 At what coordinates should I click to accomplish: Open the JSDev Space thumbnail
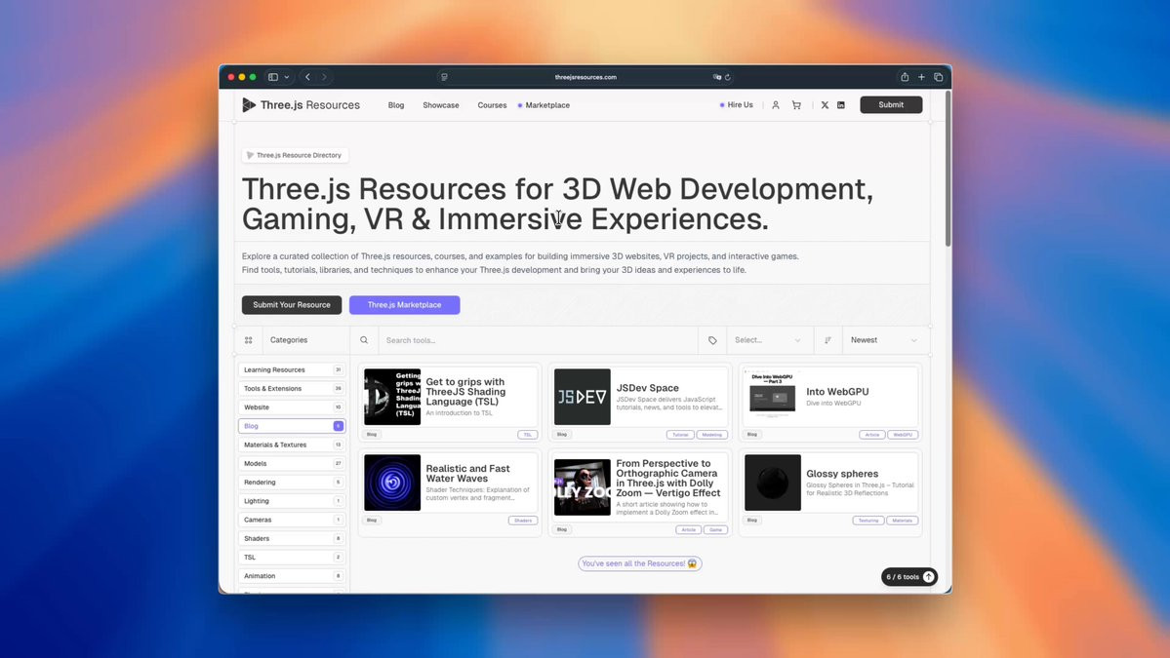583,397
